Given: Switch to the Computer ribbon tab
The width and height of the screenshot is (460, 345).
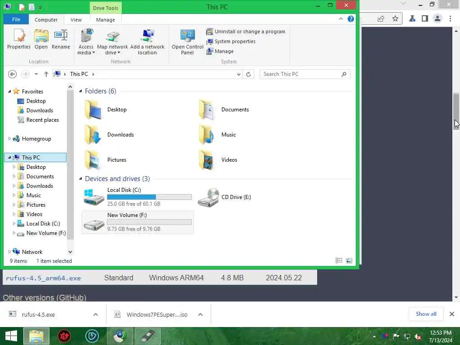Looking at the screenshot, I should (x=46, y=20).
